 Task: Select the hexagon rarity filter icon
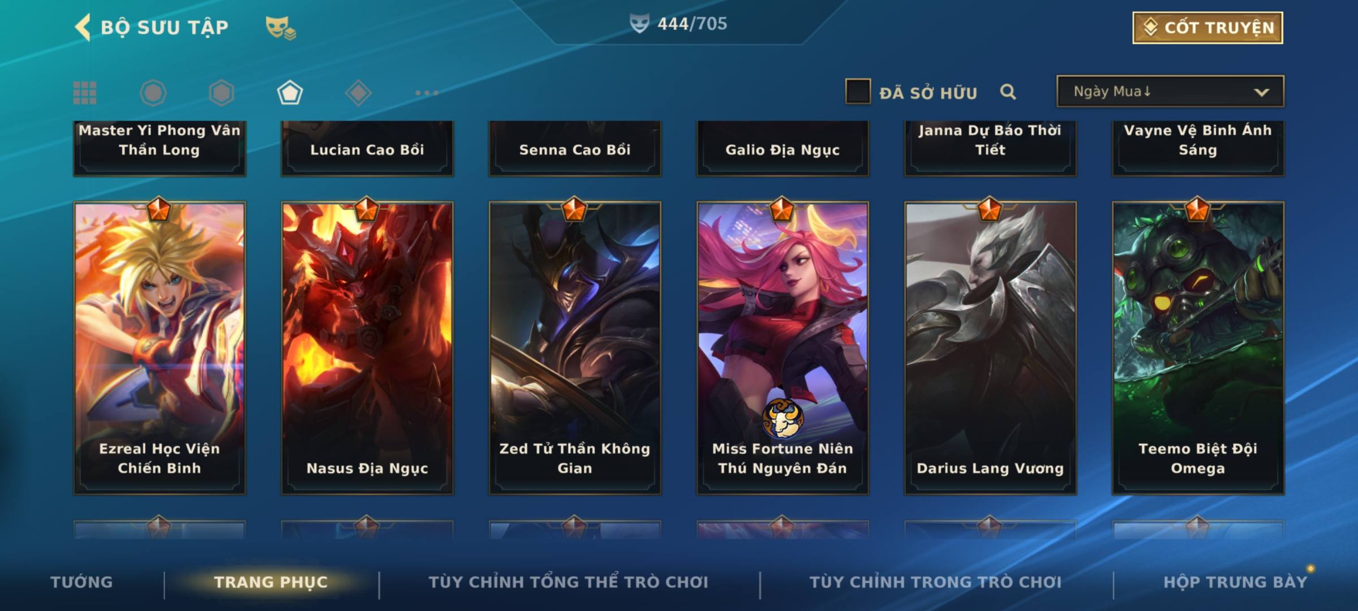pos(221,93)
